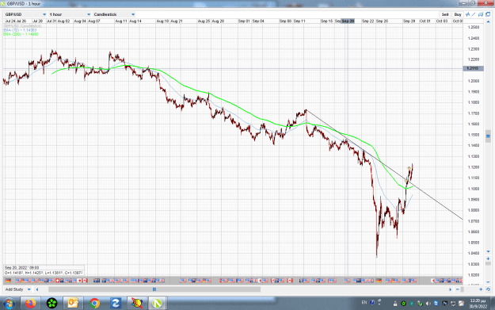
Task: Click green clover app taskbar icon
Action: click(x=51, y=304)
